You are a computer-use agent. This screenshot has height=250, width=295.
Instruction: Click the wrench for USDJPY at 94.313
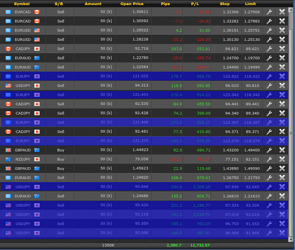pos(269,86)
